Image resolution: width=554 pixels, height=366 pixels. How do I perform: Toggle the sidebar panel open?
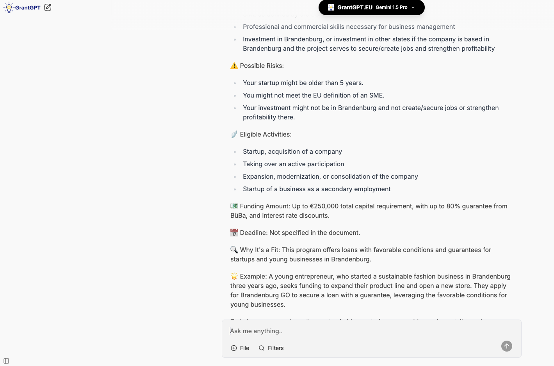click(6, 361)
